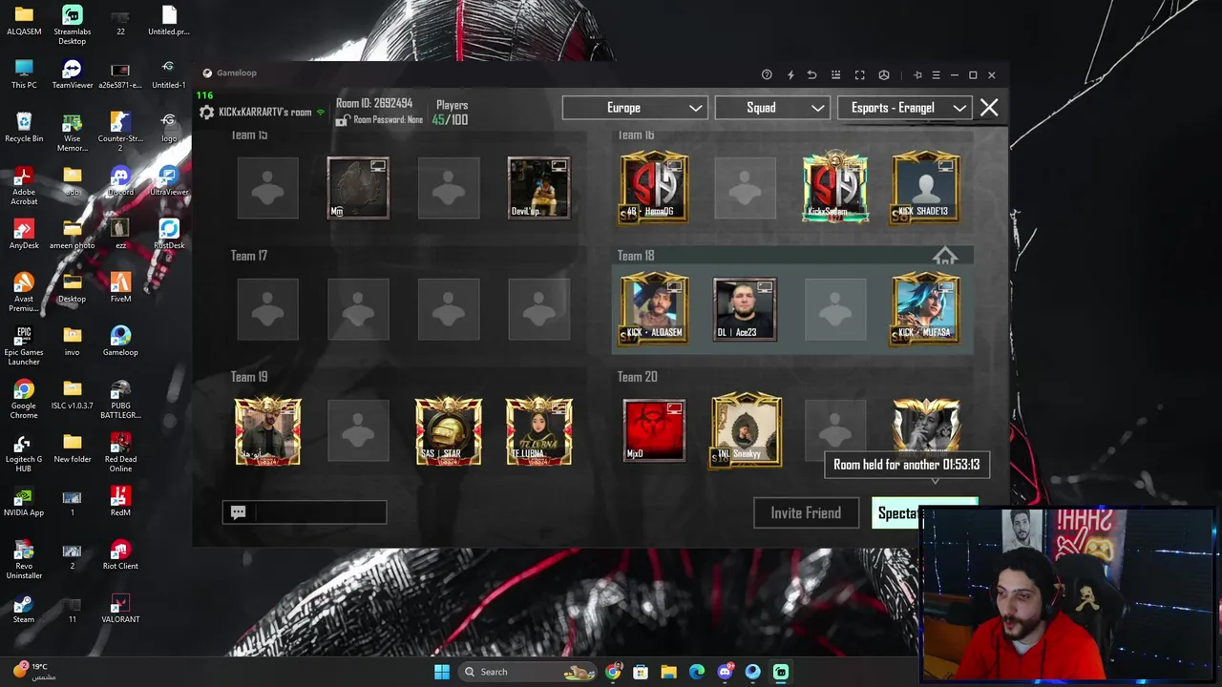Open Riot Client desktop shortcut
The image size is (1222, 687).
(x=120, y=554)
